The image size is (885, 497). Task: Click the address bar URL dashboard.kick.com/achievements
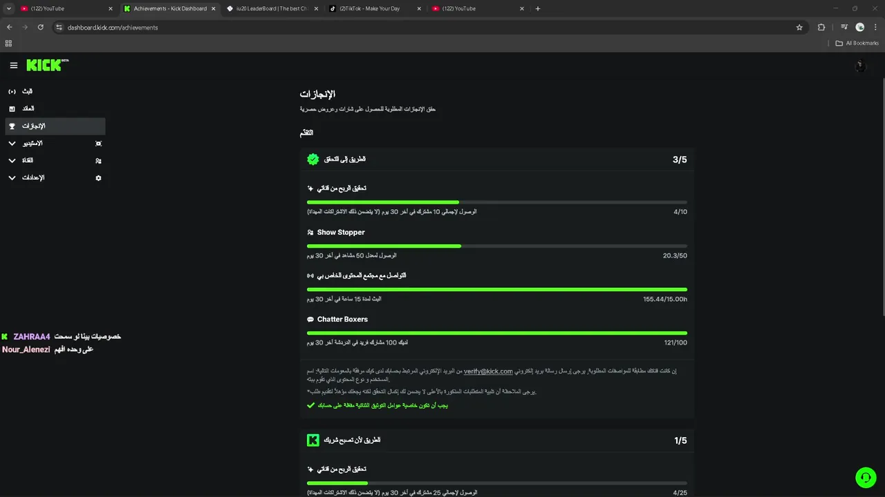(x=113, y=28)
